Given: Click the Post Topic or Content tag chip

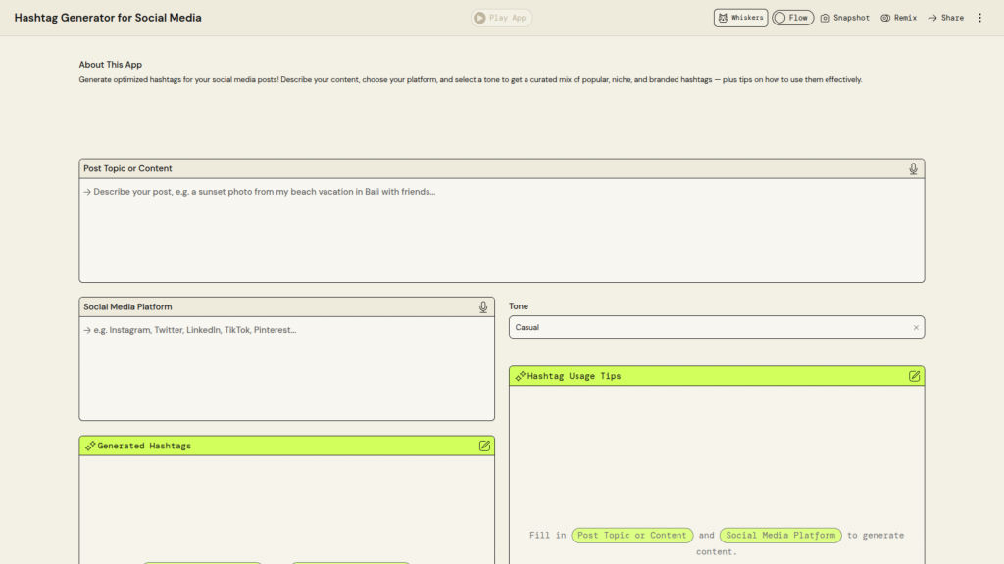Looking at the screenshot, I should pos(632,536).
